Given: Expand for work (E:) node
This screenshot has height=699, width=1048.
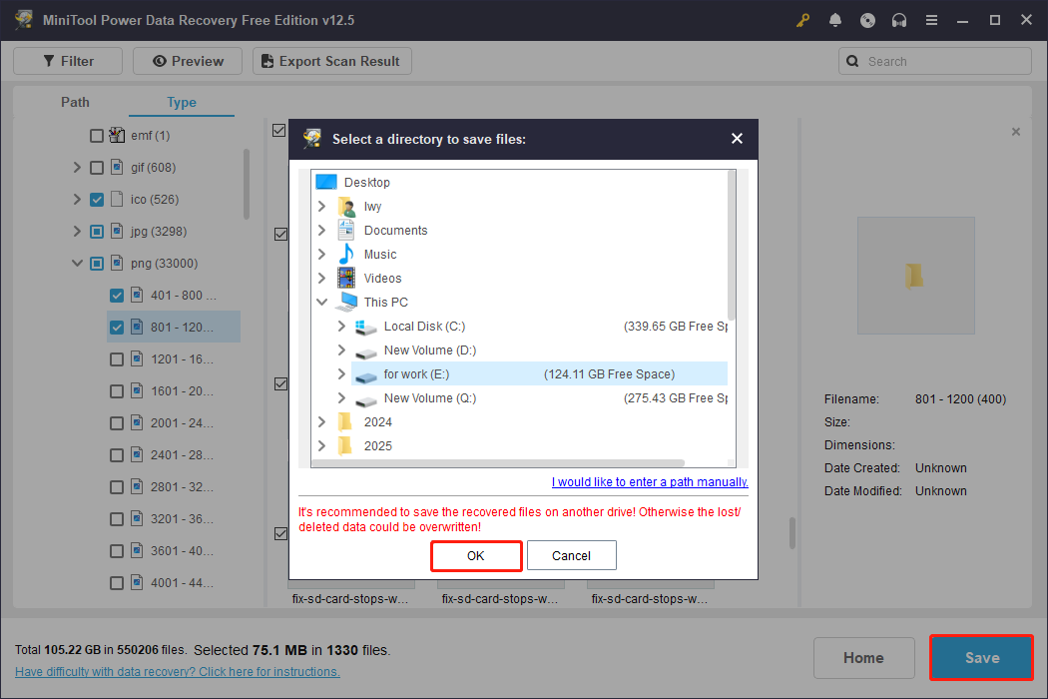Looking at the screenshot, I should [x=341, y=373].
